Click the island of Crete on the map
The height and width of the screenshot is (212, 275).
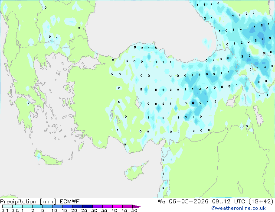(x=48, y=158)
